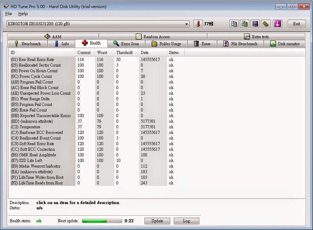Image resolution: width=313 pixels, height=230 pixels.
Task: Click the Status column header
Action: pyautogui.click(x=175, y=53)
